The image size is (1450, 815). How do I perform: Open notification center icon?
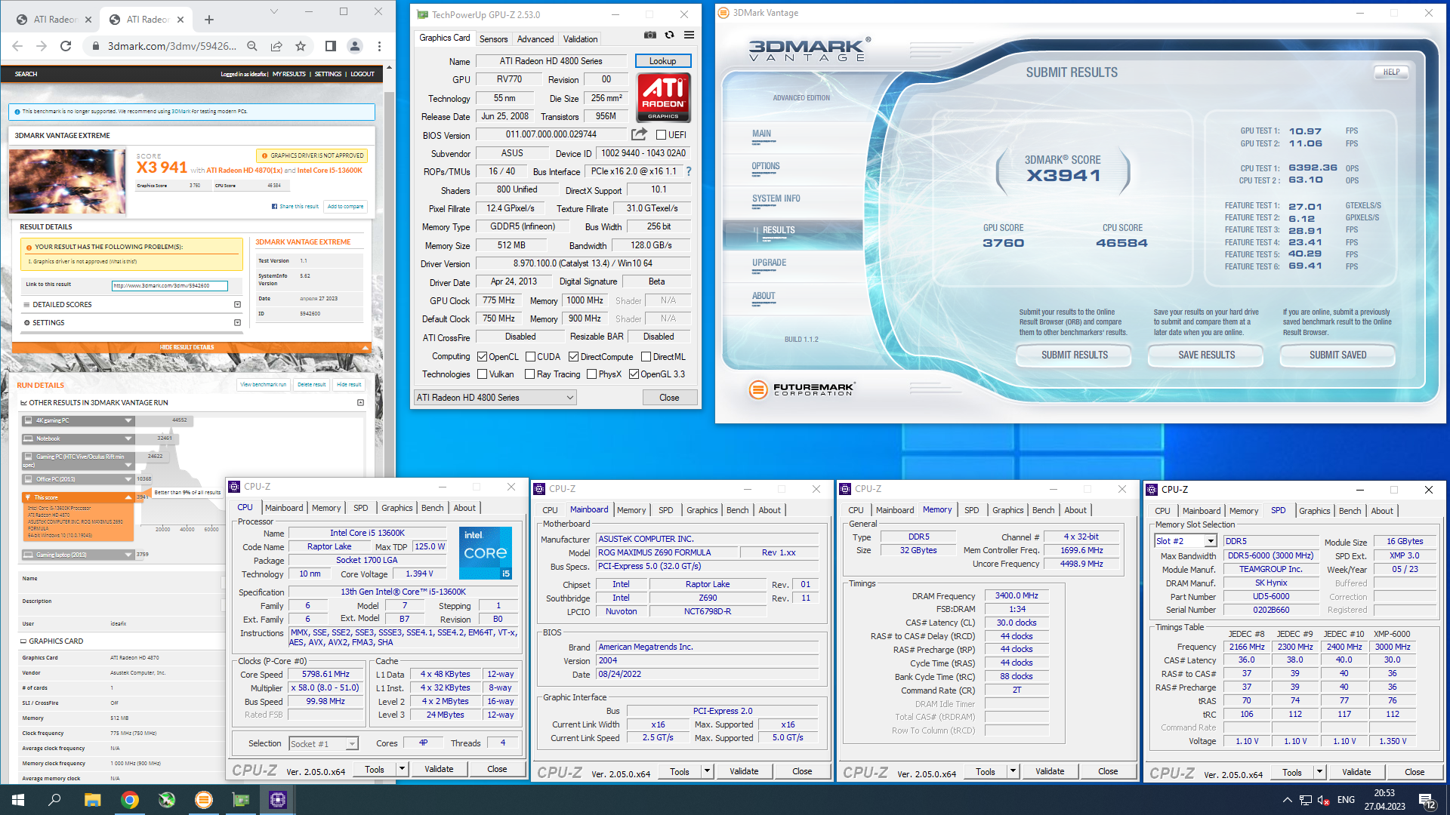[x=1427, y=800]
